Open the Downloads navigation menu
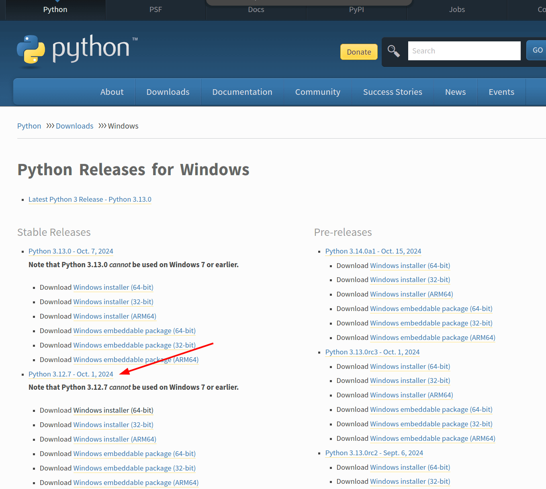 pos(168,92)
